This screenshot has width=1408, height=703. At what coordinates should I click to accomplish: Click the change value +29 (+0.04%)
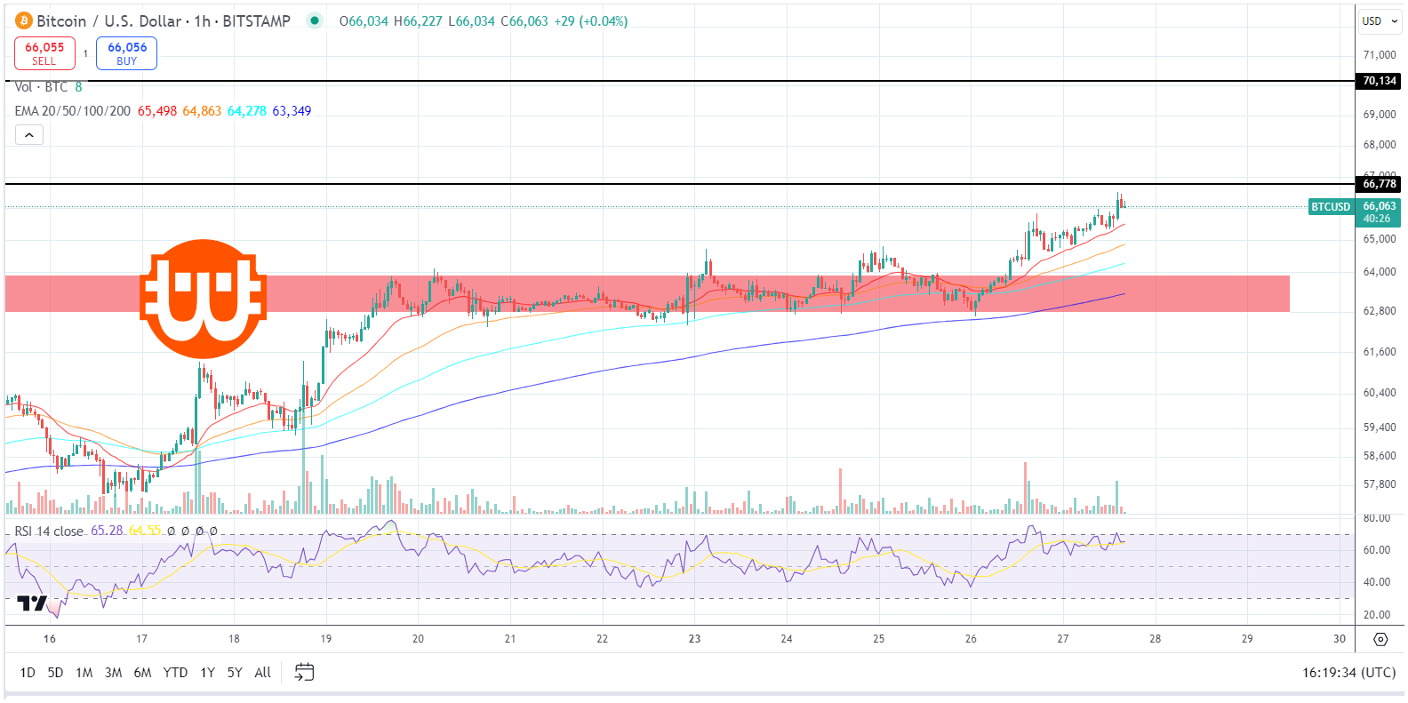(590, 21)
